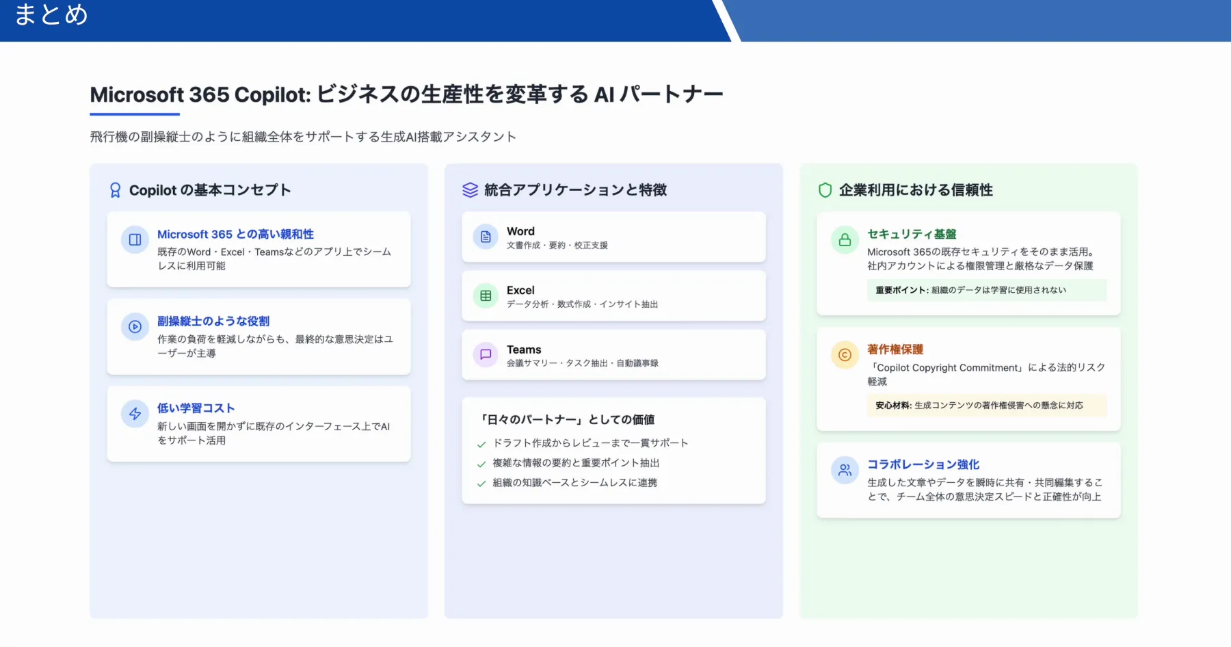This screenshot has height=647, width=1231.
Task: Select the bold "Teams" card title
Action: [524, 349]
